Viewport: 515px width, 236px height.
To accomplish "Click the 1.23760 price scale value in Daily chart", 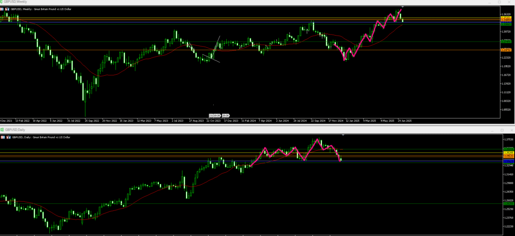I will click(x=509, y=217).
